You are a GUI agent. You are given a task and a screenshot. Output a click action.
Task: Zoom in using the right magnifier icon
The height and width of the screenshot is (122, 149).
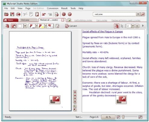coord(141,117)
